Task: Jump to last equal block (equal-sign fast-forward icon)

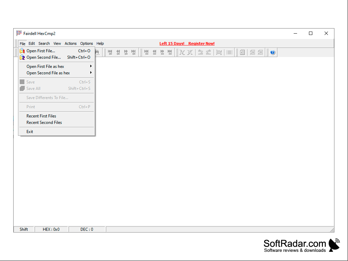Action: pos(170,52)
